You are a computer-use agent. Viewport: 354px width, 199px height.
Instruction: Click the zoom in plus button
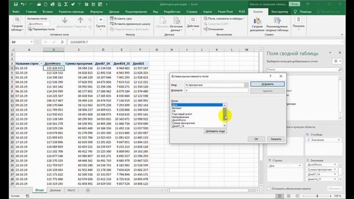[x=331, y=196]
